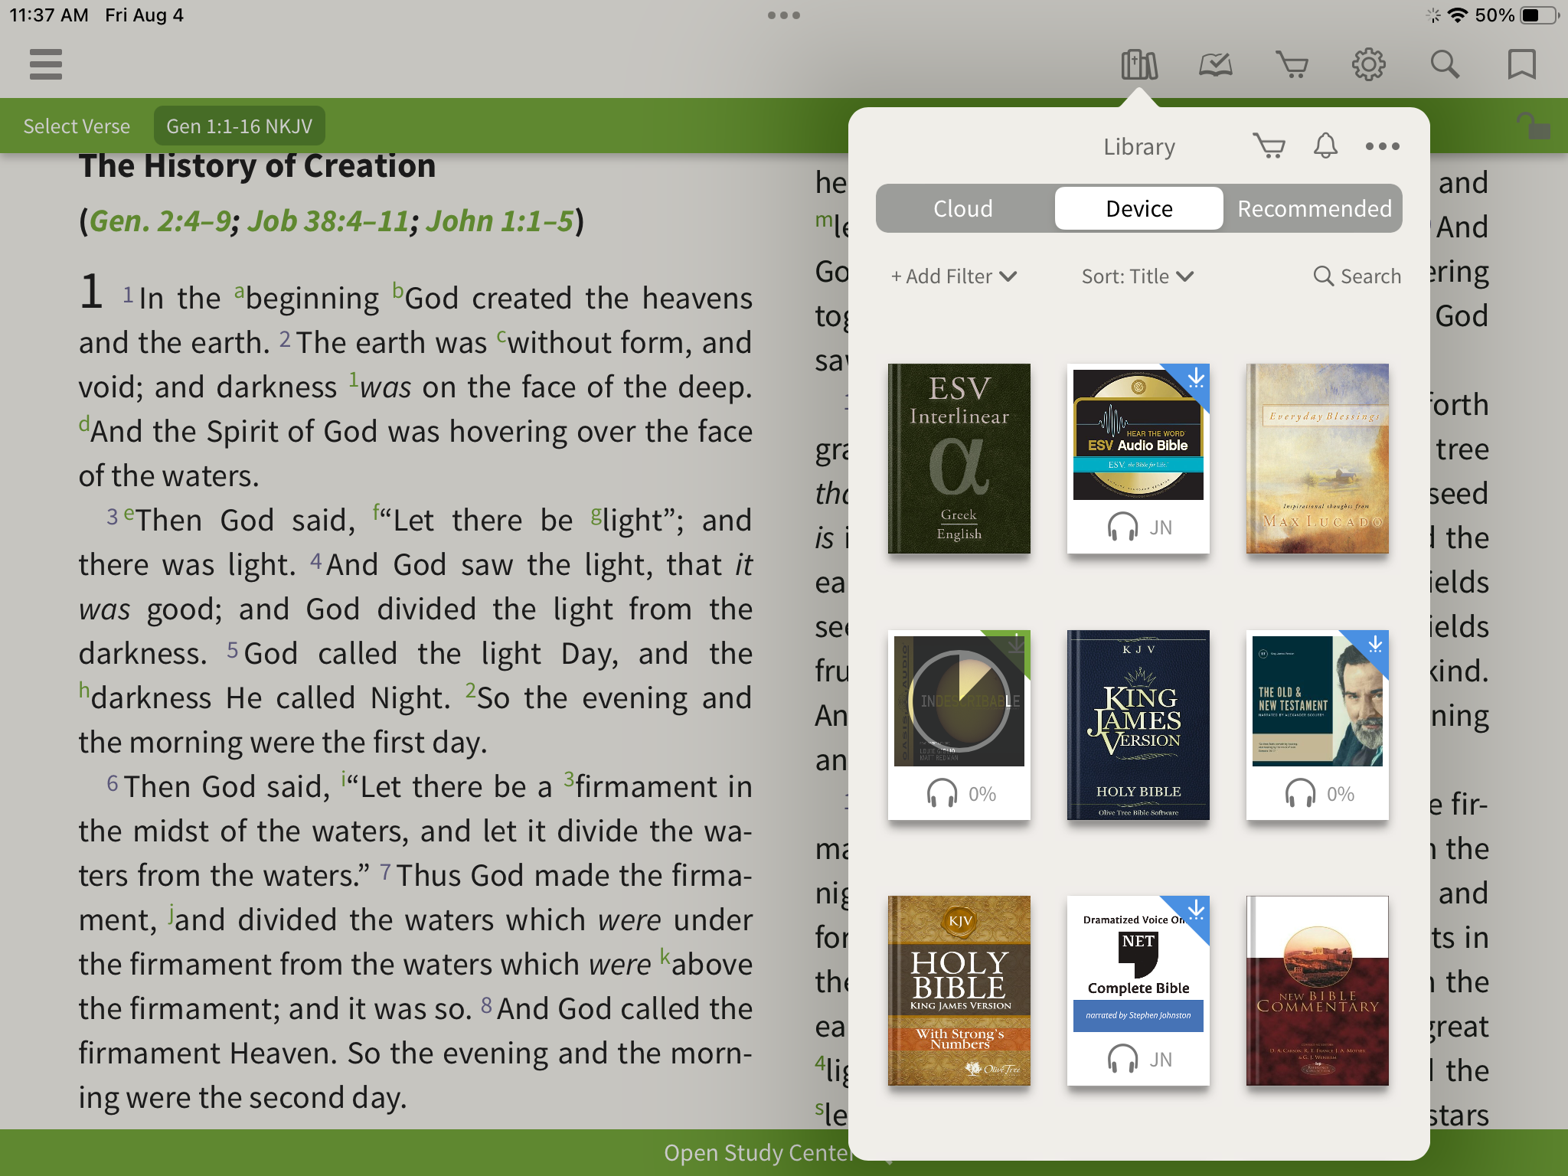1568x1176 pixels.
Task: Follow the Job 38:4–11 cross reference
Action: click(328, 221)
